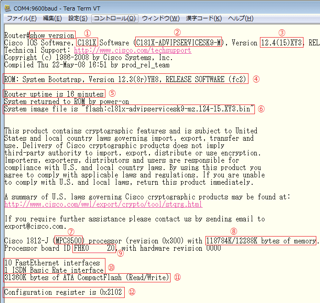Click the '1 ISDN Basic Rate interface' line
Viewport: 320px width, 303px height.
click(54, 270)
